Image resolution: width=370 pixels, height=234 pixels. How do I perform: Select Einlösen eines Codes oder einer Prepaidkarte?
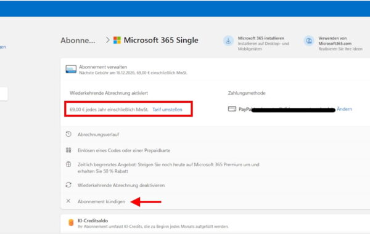pyautogui.click(x=124, y=150)
